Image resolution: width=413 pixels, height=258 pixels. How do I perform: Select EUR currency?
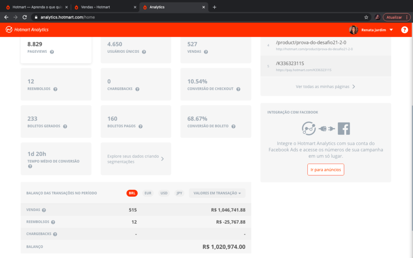148,193
